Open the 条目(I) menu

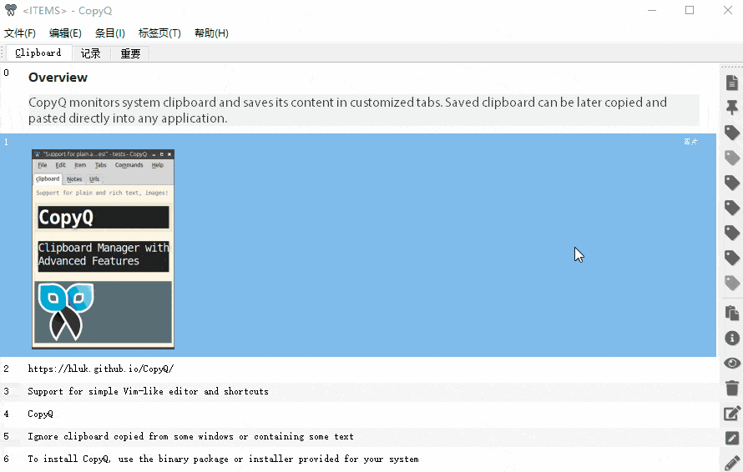coord(110,33)
